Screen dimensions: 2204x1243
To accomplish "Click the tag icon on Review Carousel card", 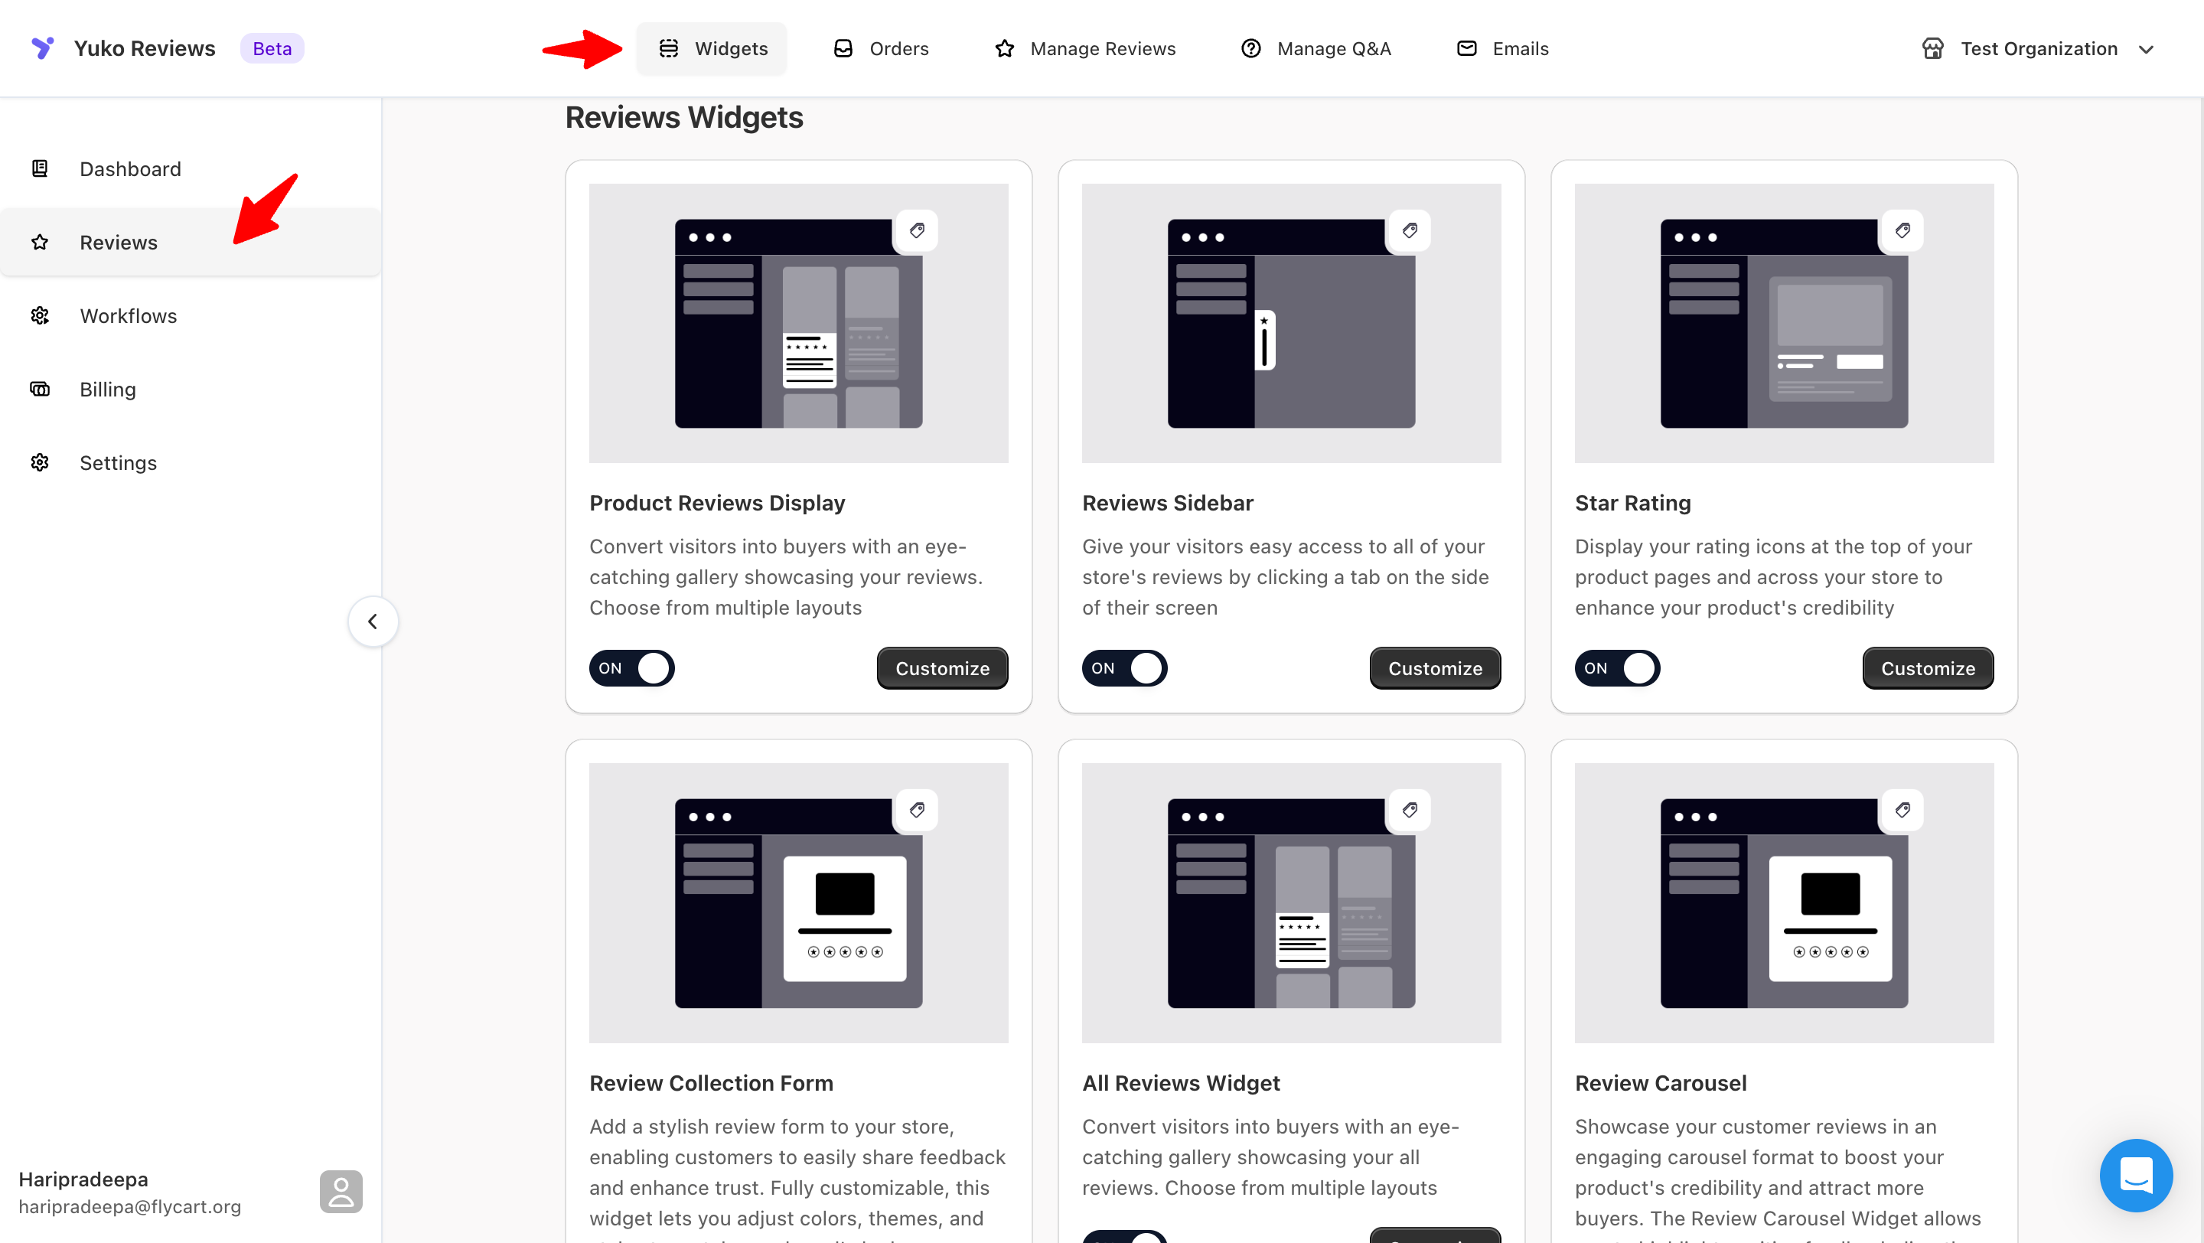I will tap(1902, 809).
